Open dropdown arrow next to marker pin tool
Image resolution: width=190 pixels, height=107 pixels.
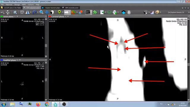click(63, 12)
